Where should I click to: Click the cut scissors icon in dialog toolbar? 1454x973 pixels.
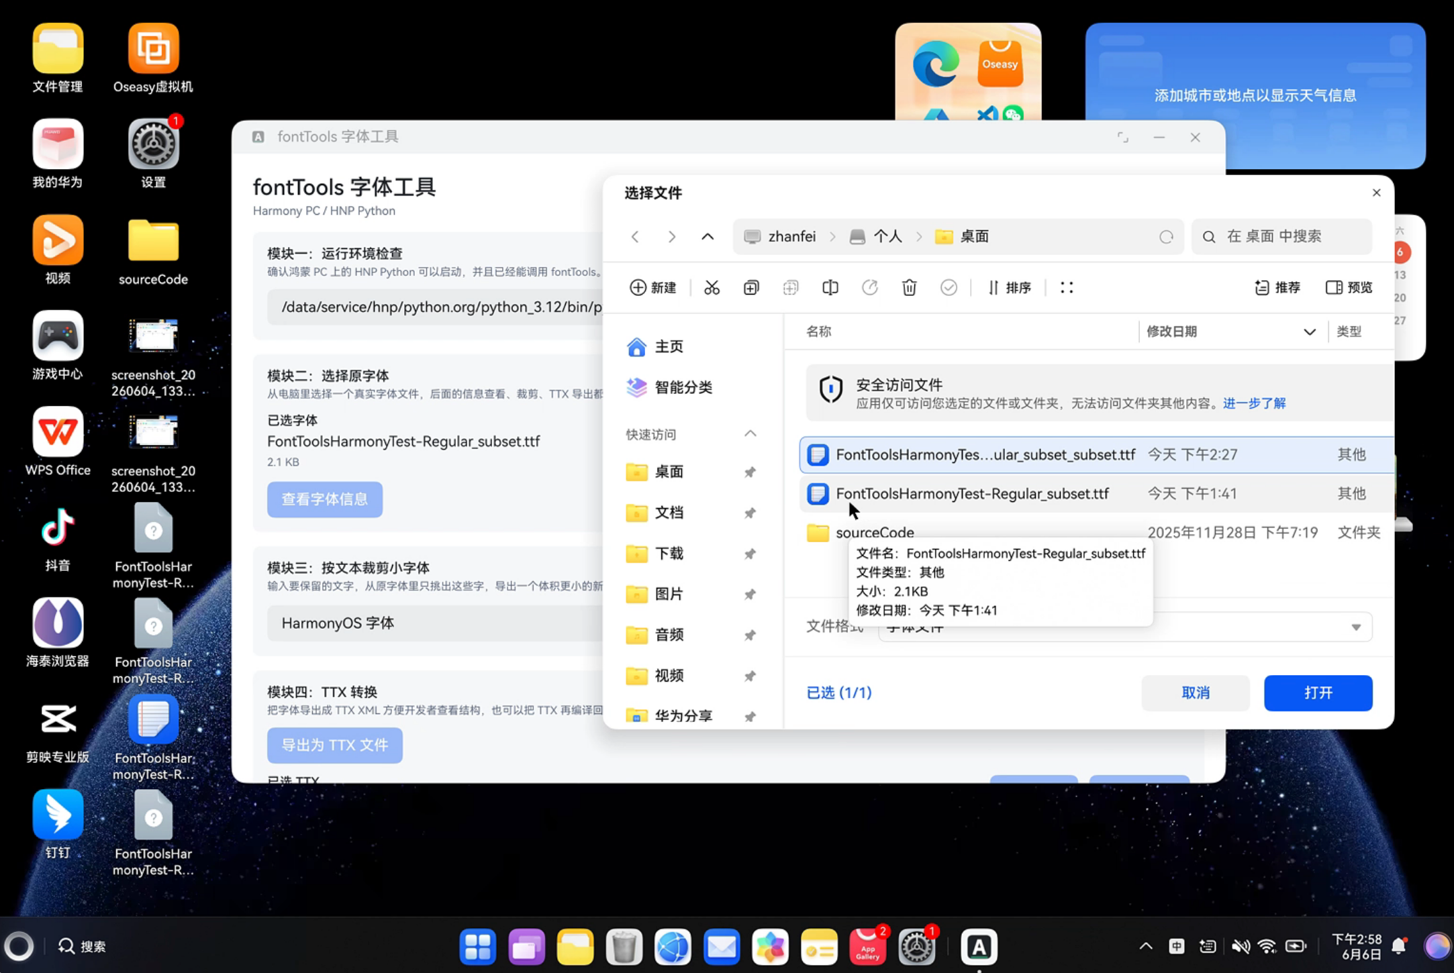click(712, 288)
